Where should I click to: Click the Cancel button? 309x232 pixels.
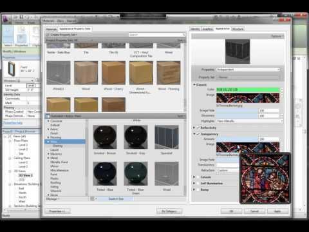pos(254,211)
